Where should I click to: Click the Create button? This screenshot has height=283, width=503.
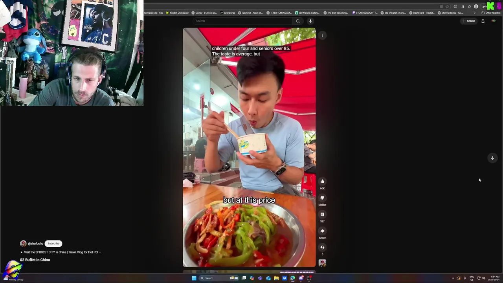pyautogui.click(x=468, y=21)
